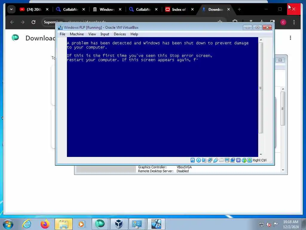This screenshot has height=230, width=306.
Task: Click the 'Graphics Controller:' label in VirtualBox Manager
Action: pos(152,167)
